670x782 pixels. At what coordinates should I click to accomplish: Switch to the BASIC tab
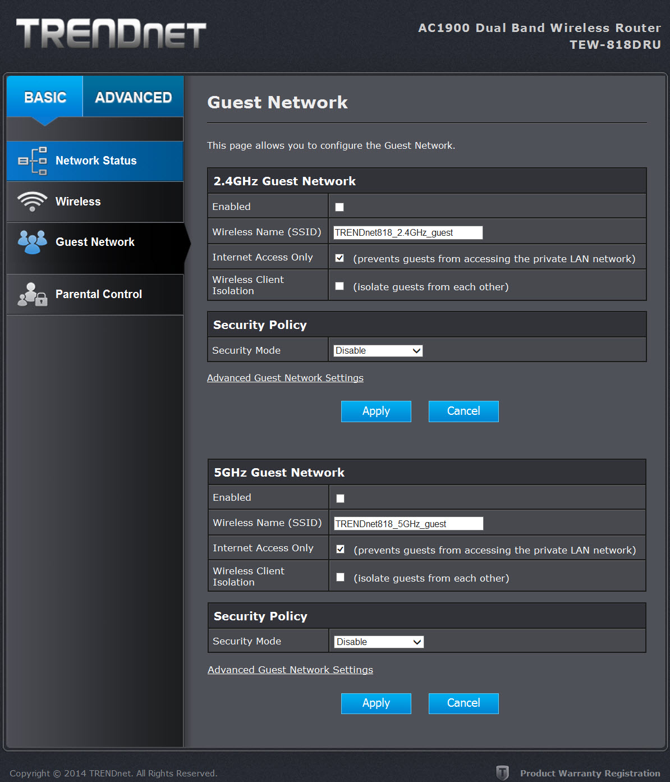(45, 97)
